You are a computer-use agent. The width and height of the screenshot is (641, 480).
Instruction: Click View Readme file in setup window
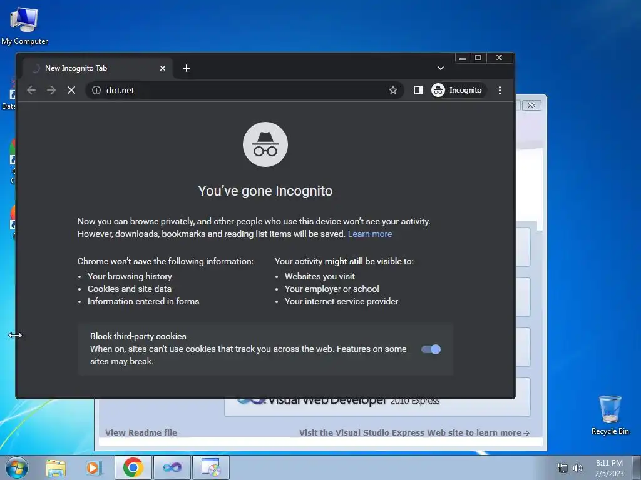(141, 432)
